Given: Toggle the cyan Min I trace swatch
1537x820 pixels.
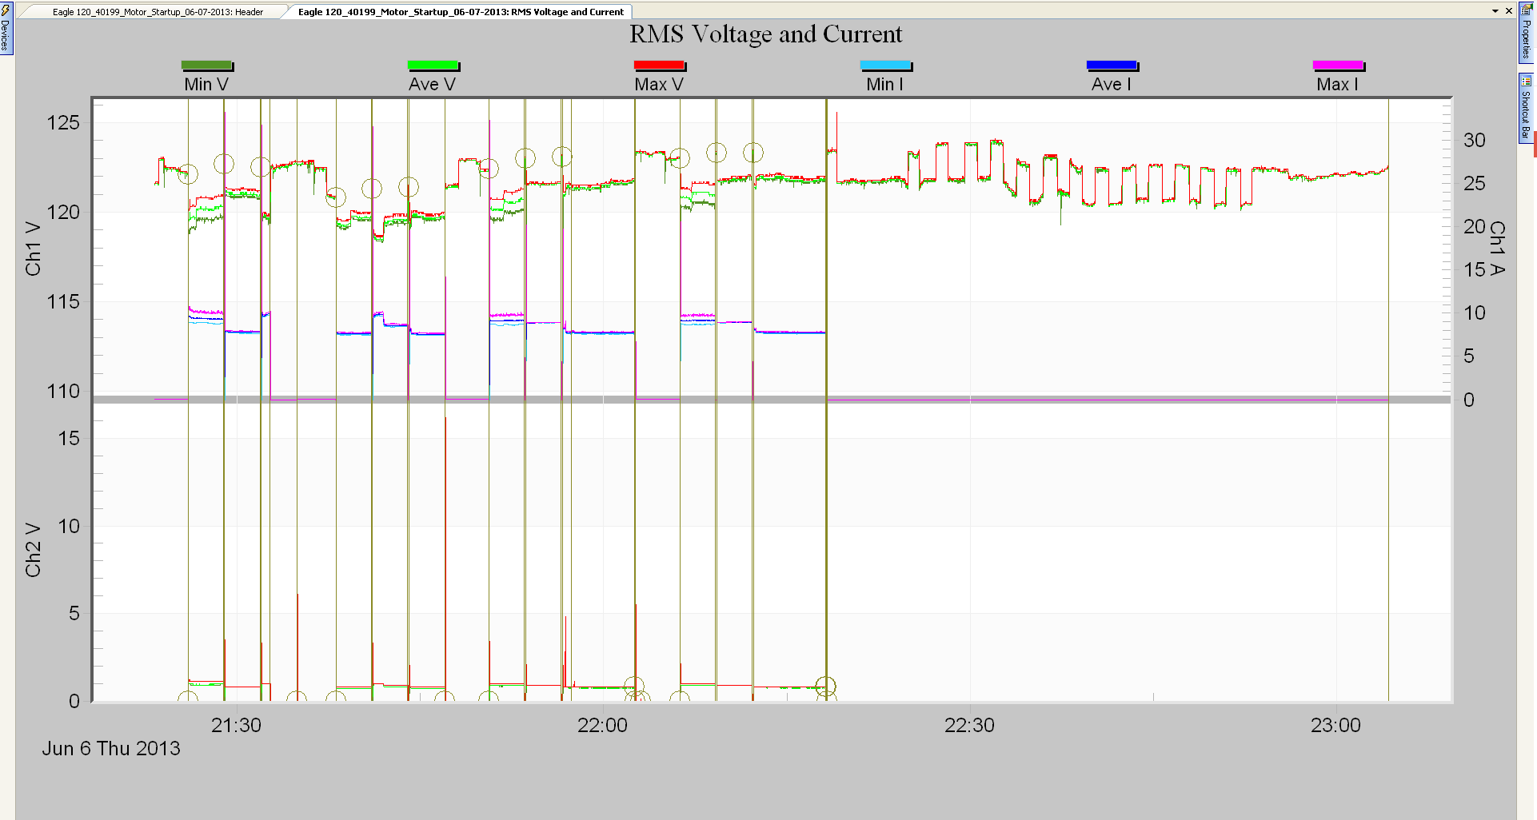Looking at the screenshot, I should [885, 65].
